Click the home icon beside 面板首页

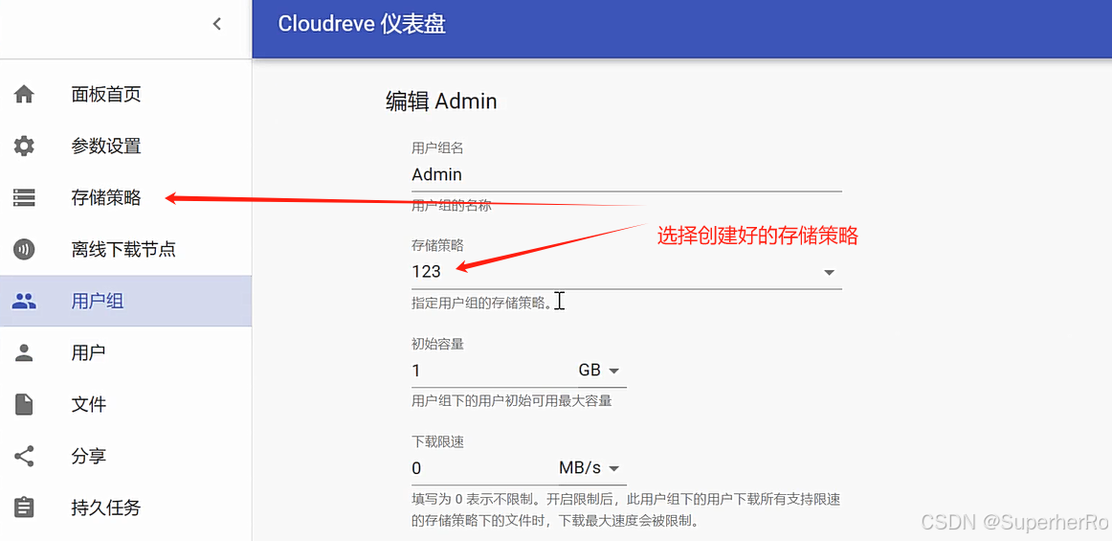(x=24, y=95)
